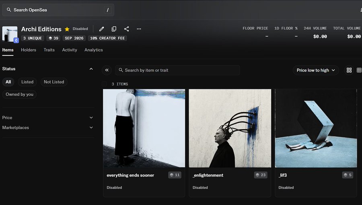The height and width of the screenshot is (205, 362).
Task: Click the yellow star favorite icon
Action: [67, 29]
